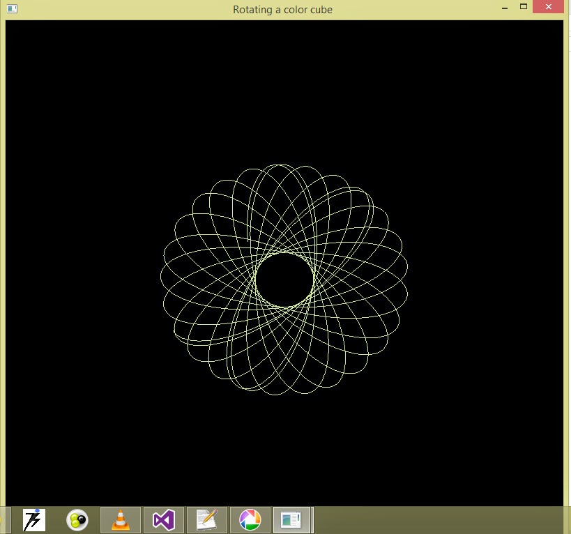Close the Rotating a color cube window

click(x=548, y=7)
